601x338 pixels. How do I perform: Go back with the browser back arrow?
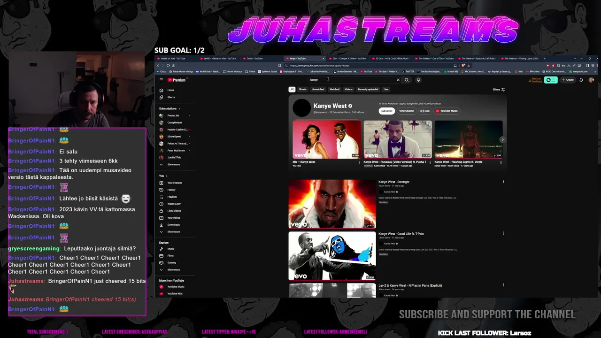coord(158,65)
